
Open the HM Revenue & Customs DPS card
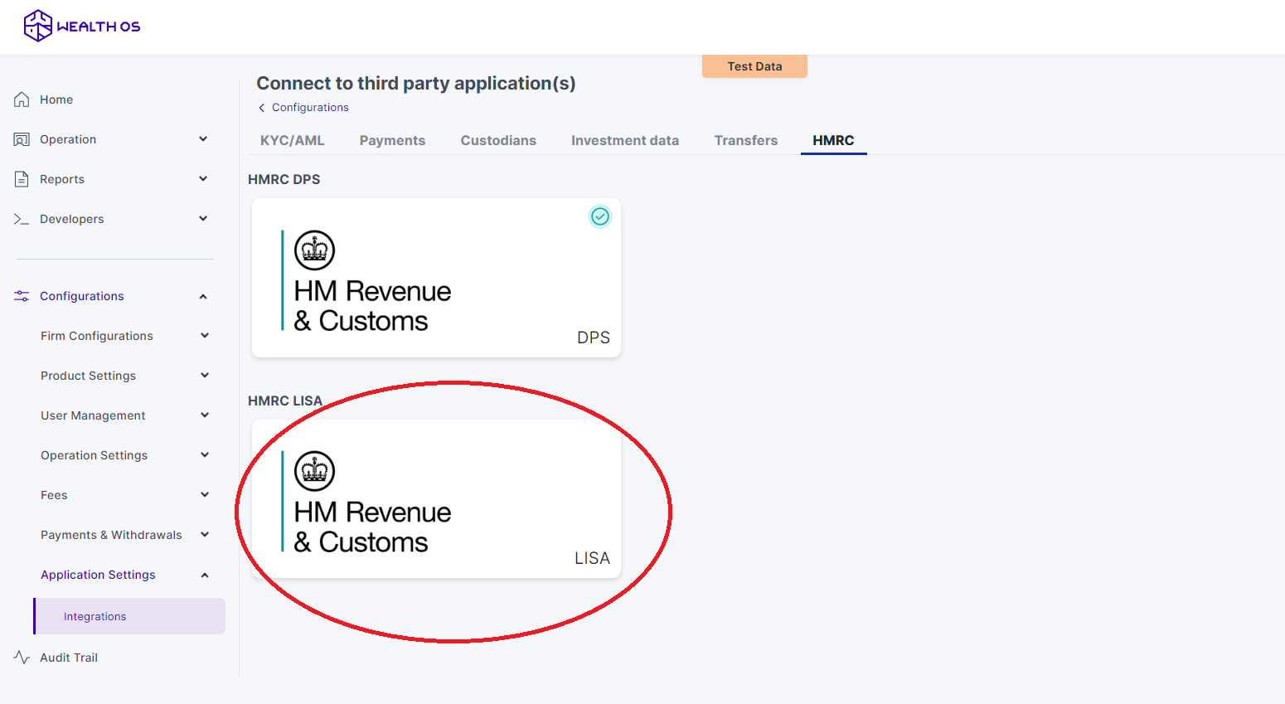tap(436, 278)
